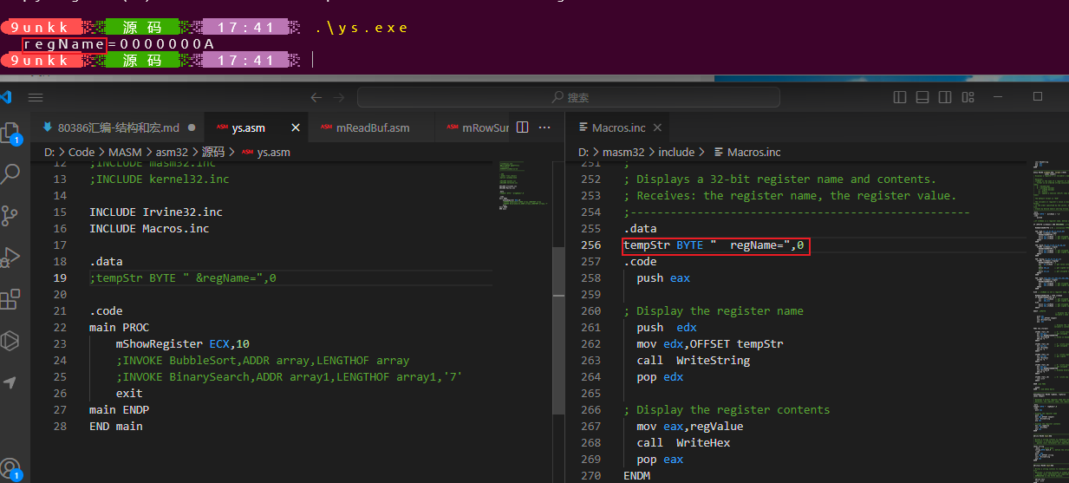The width and height of the screenshot is (1069, 483).
Task: Open the Extensions view
Action: 10,299
